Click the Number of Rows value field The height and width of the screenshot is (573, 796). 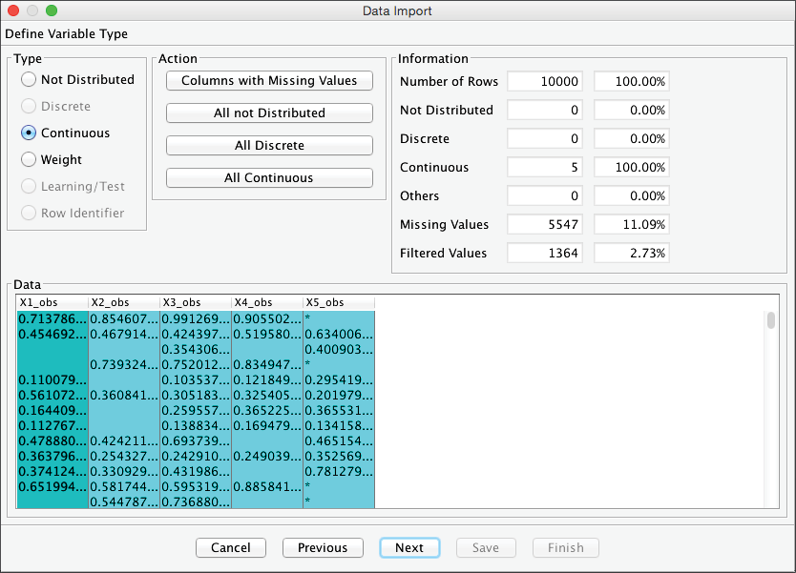(x=545, y=82)
